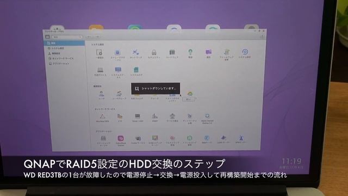348x196 pixels.
Task: Click the help icon at toolbar right
Action: pos(262,36)
